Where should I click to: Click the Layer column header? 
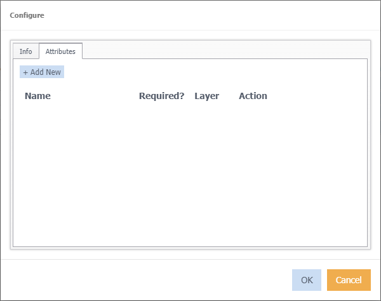206,97
